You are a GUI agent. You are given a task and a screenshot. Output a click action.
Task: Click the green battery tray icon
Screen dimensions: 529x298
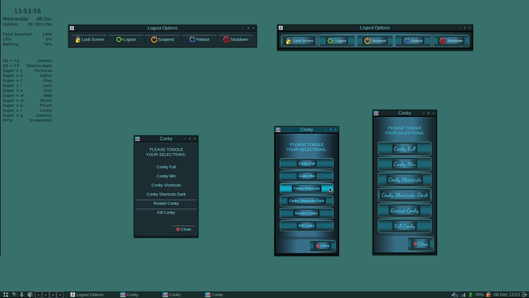[471, 295]
